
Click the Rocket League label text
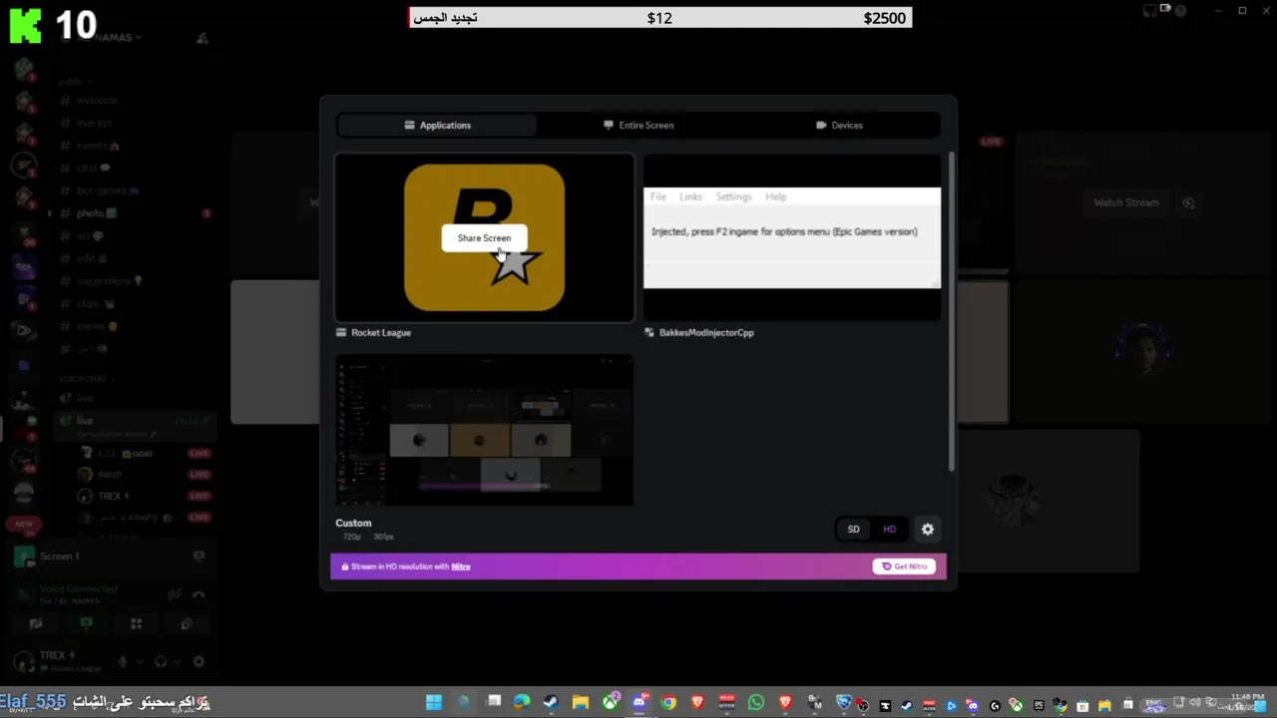point(381,333)
